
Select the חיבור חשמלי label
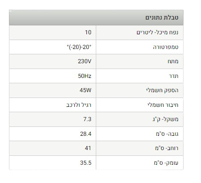tap(163, 105)
